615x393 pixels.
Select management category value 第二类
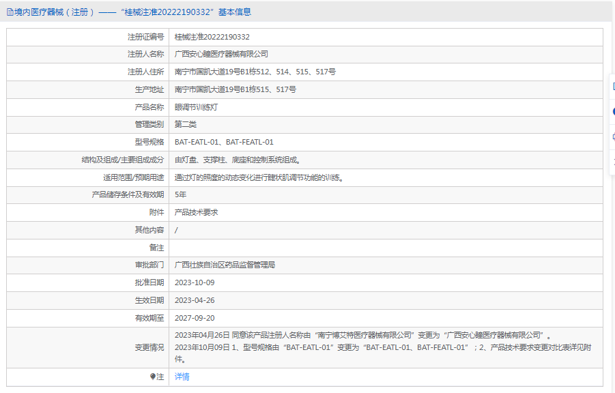(186, 124)
